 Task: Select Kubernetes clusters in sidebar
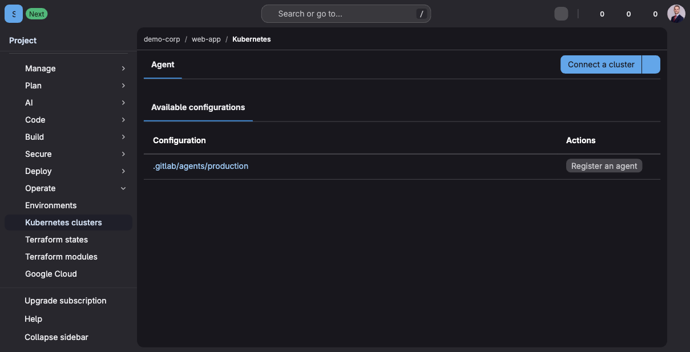tap(68, 222)
